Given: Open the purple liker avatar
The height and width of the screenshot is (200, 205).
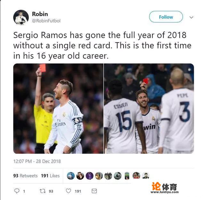Looking at the screenshot, I should (x=90, y=176).
